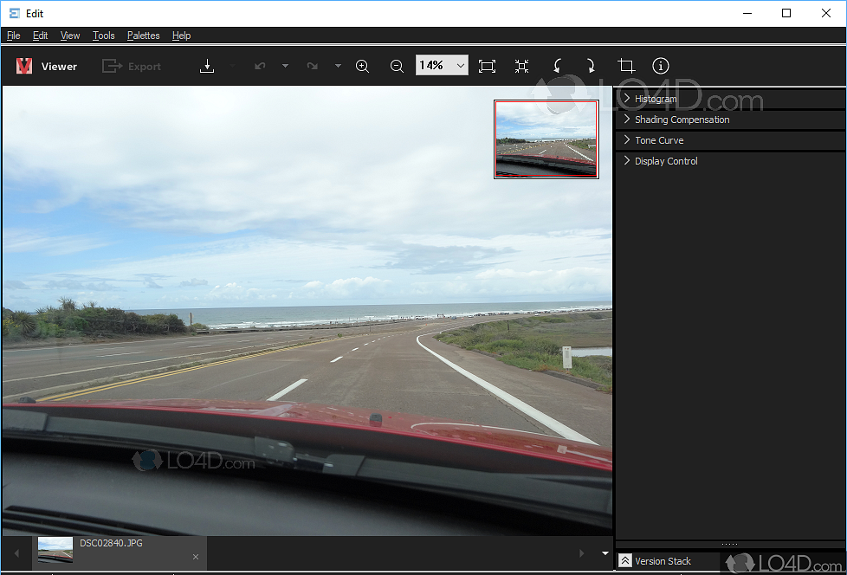The image size is (847, 575).
Task: Click the full screen view icon
Action: coord(521,66)
